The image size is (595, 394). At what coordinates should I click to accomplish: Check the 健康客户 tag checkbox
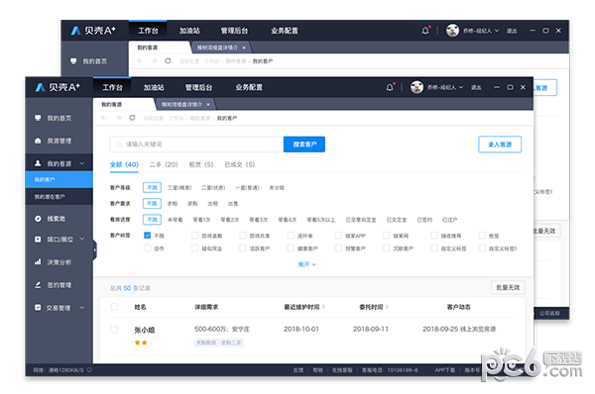click(x=291, y=248)
